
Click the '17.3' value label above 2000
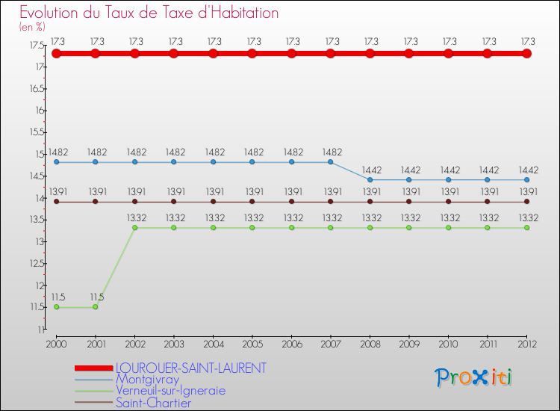click(57, 41)
